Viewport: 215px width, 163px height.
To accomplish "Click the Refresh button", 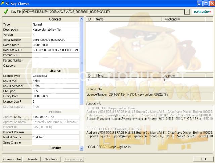I will pyautogui.click(x=32, y=159).
